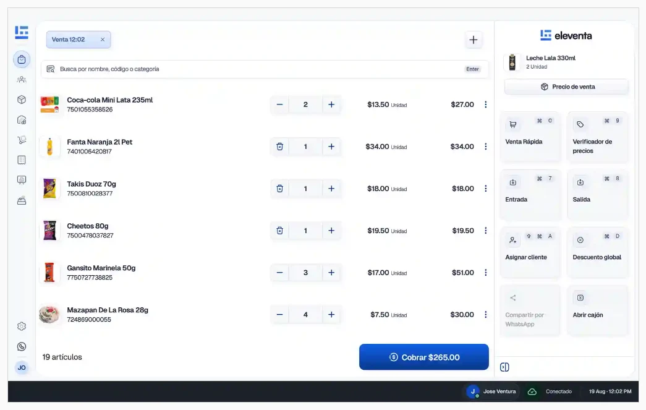646x410 pixels.
Task: Delete Takis Duoz 70g from sale
Action: (x=280, y=189)
